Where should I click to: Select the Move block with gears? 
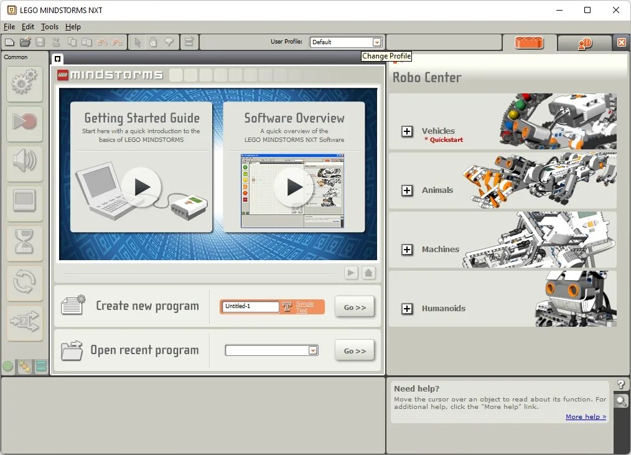[24, 83]
